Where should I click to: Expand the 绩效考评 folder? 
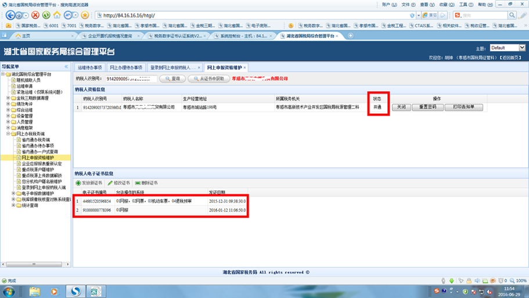click(8, 104)
